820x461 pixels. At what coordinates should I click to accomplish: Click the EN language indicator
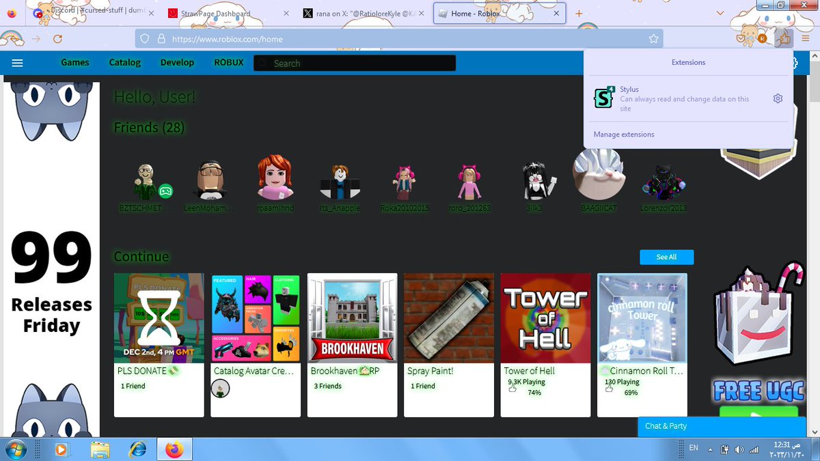click(694, 448)
